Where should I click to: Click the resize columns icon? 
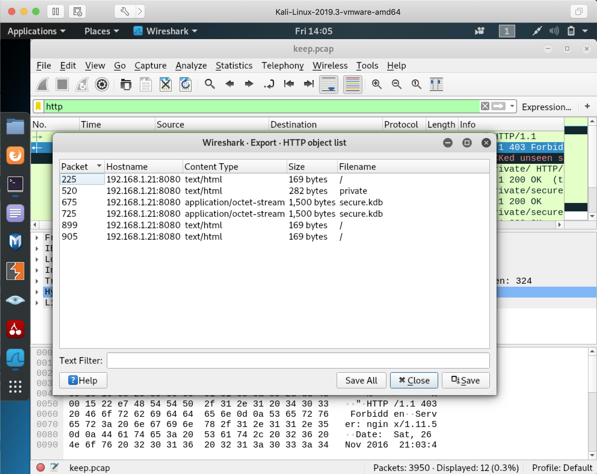pos(436,84)
